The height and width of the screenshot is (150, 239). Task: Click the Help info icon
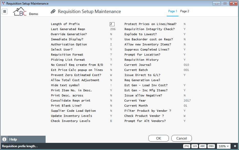pos(4,139)
